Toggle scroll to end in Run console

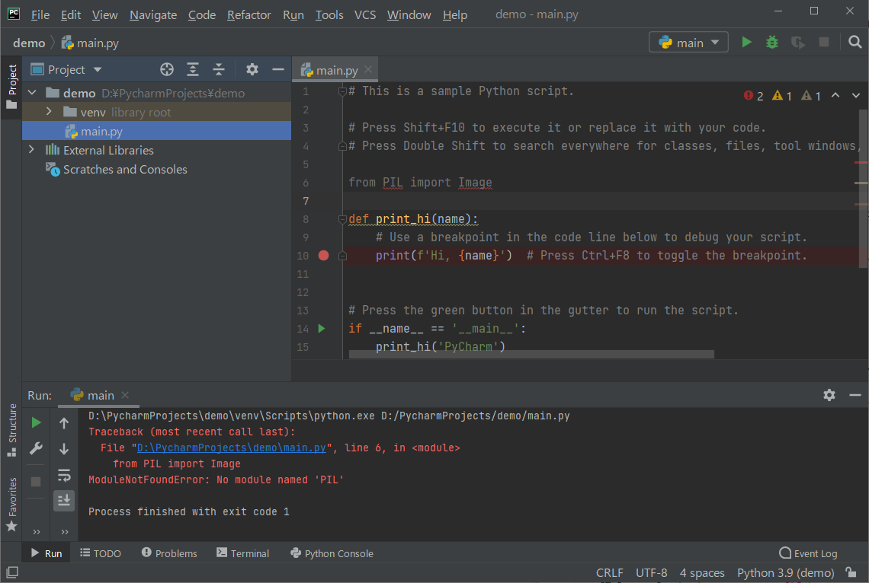[x=64, y=500]
